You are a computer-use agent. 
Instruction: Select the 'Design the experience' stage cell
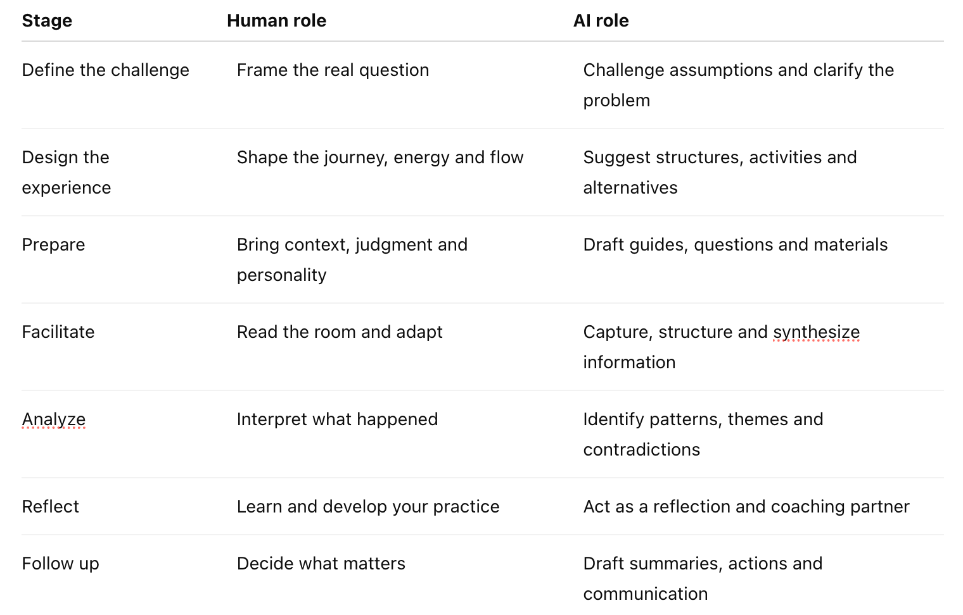point(66,172)
